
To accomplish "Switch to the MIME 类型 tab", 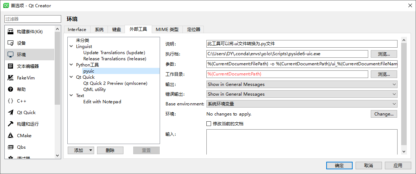I will pos(167,30).
